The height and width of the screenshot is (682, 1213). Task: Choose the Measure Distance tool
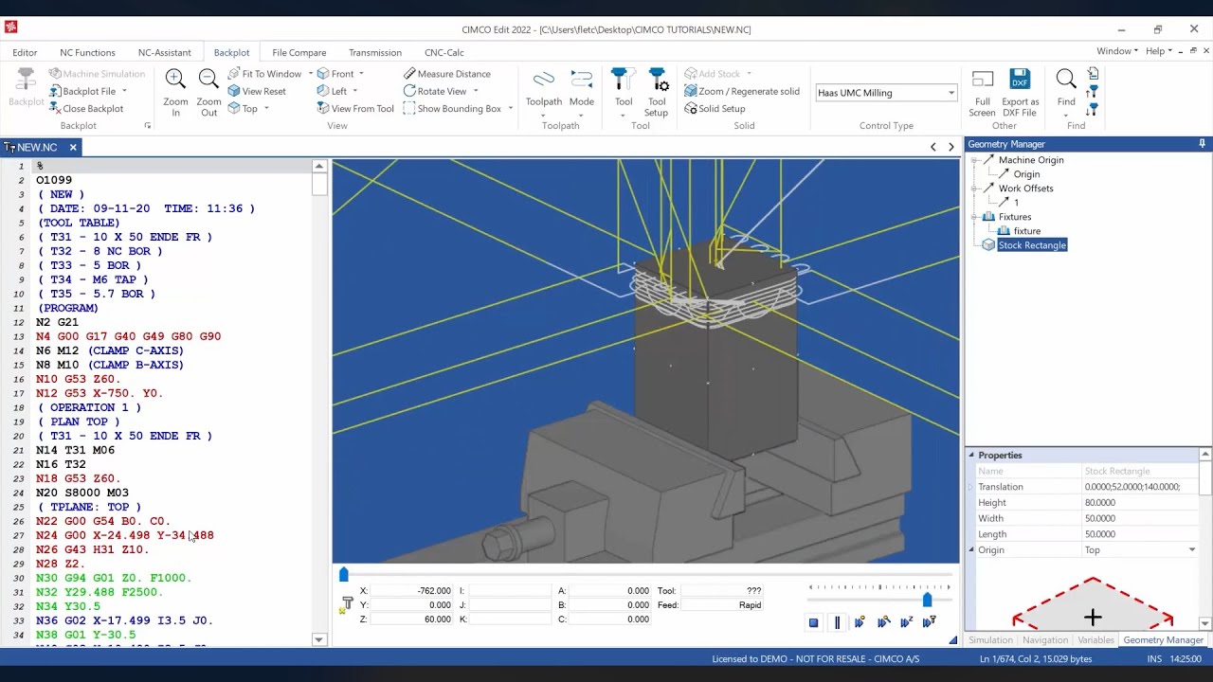pos(446,74)
